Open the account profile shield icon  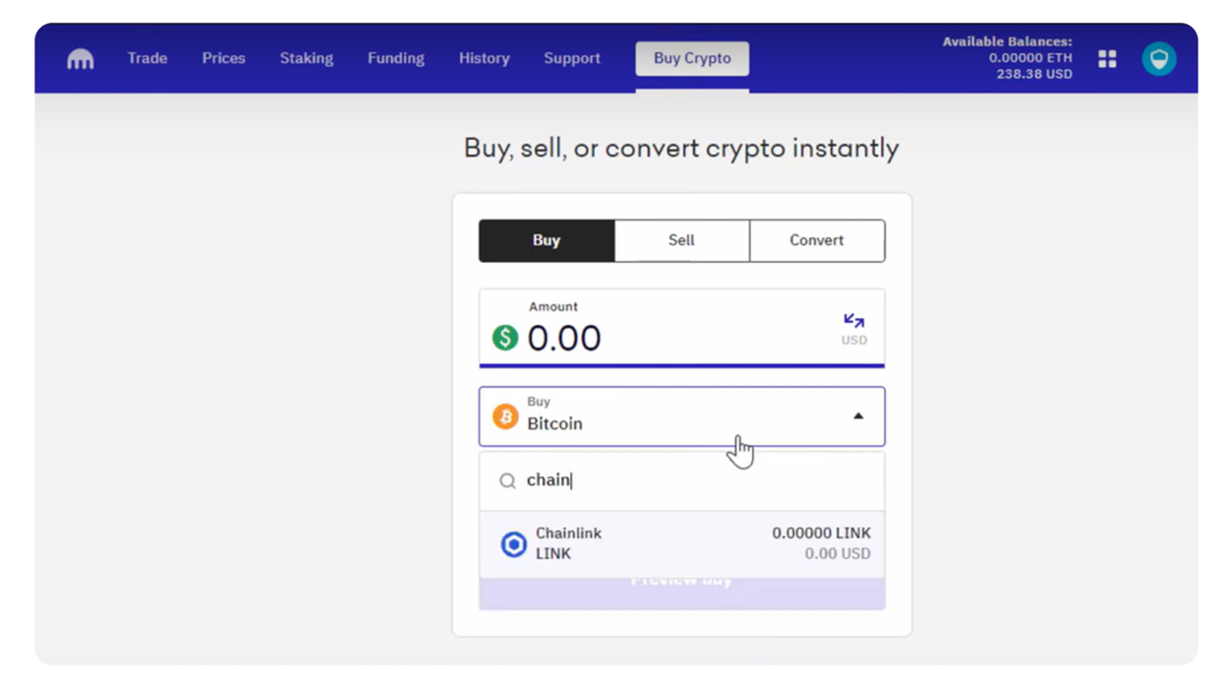[1159, 59]
